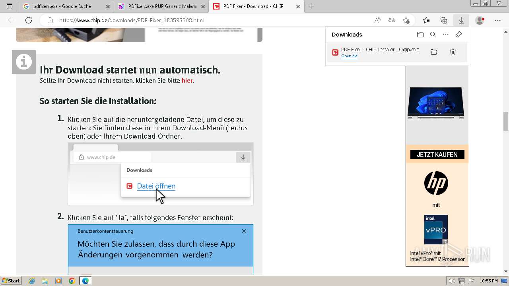Select Microsoft Edge taskbar button

pos(85,281)
